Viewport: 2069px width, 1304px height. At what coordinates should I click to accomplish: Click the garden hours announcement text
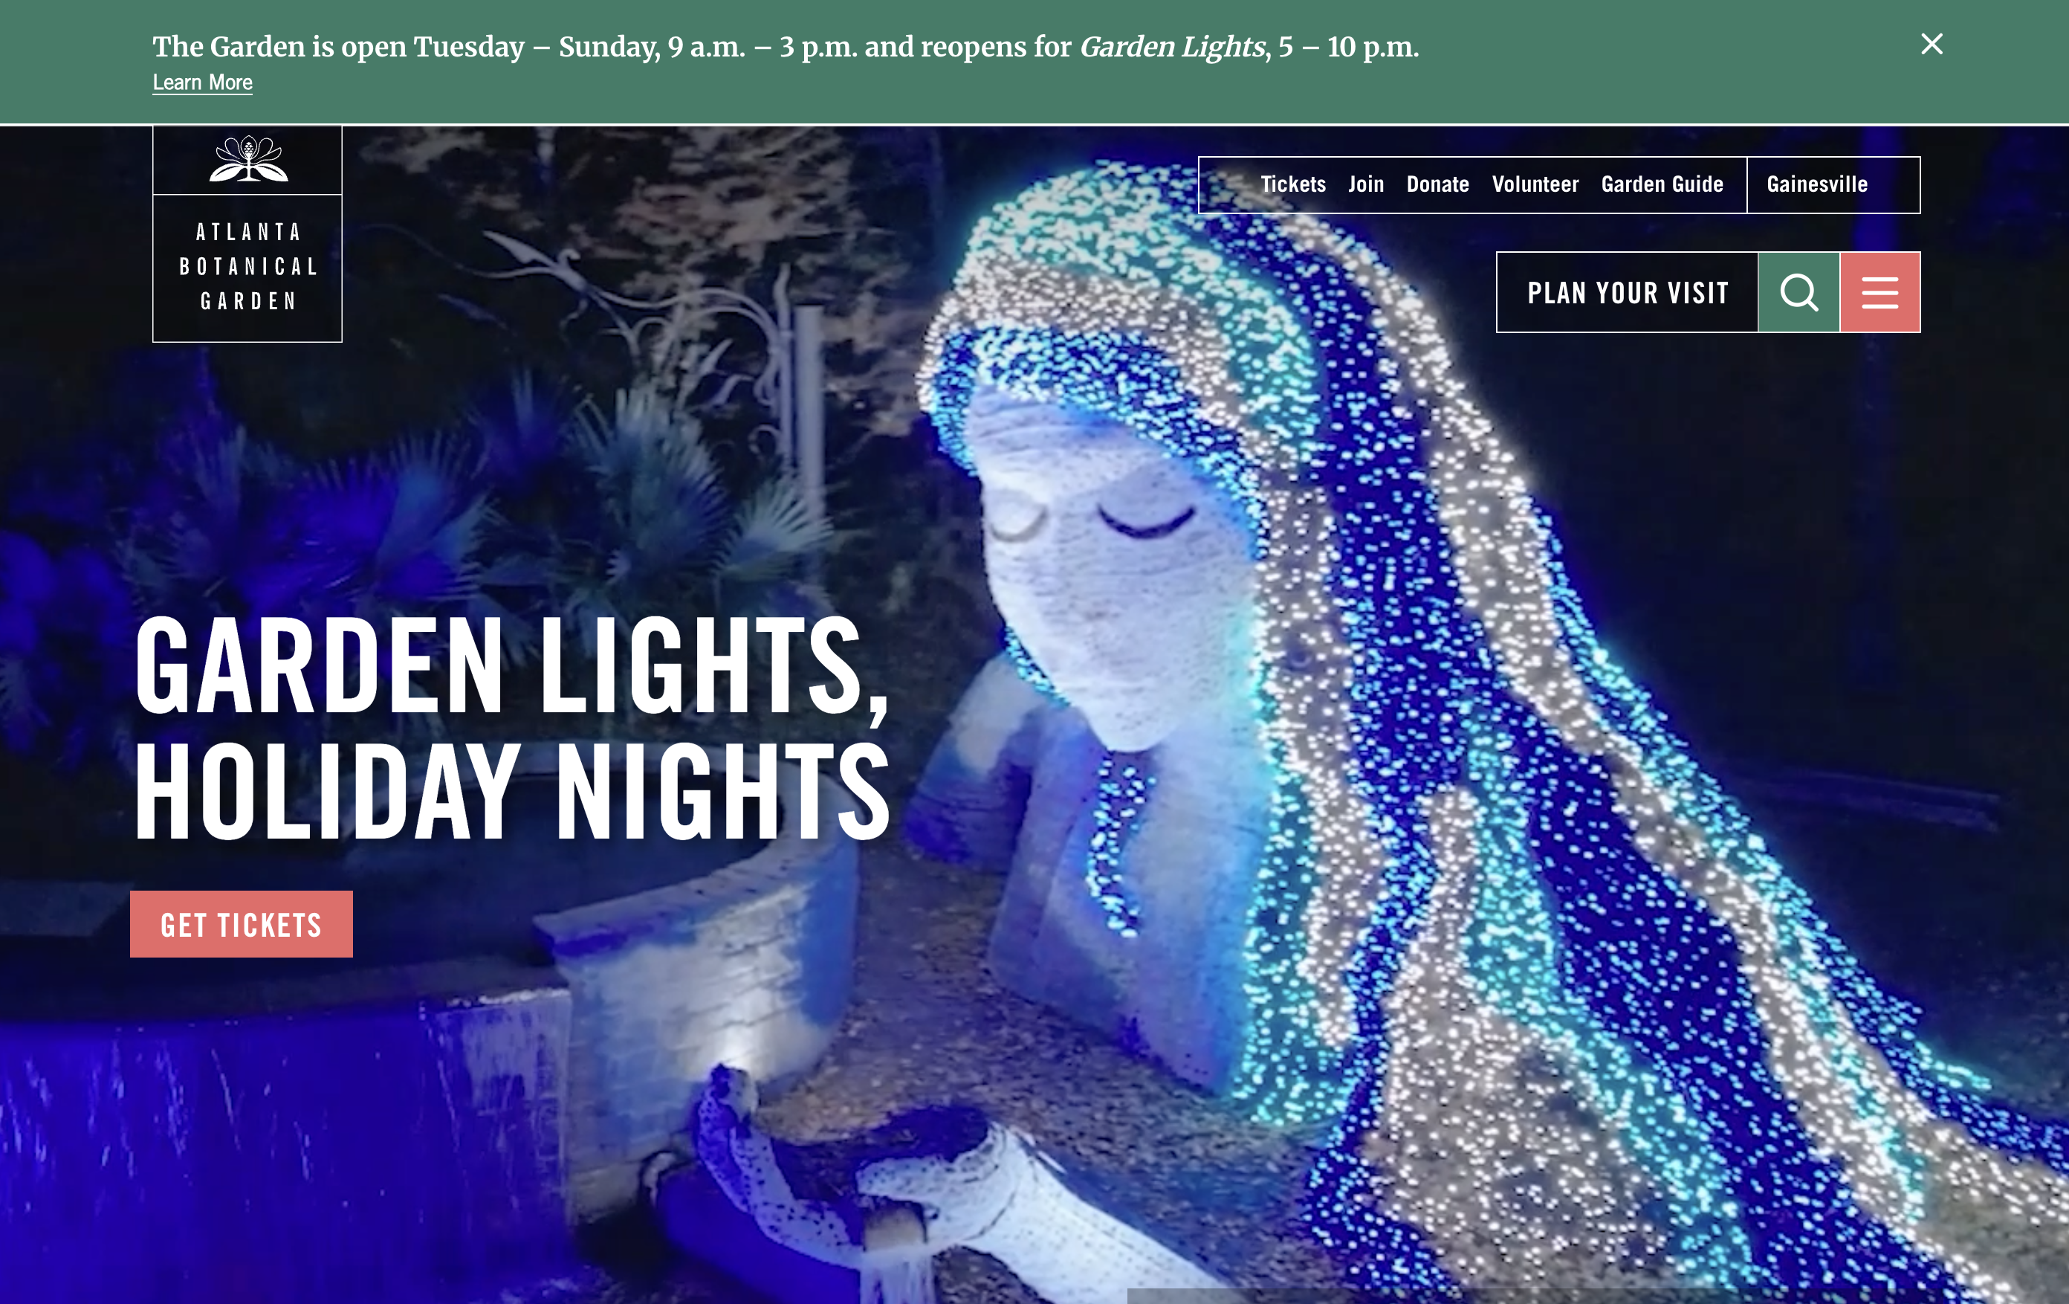(786, 46)
